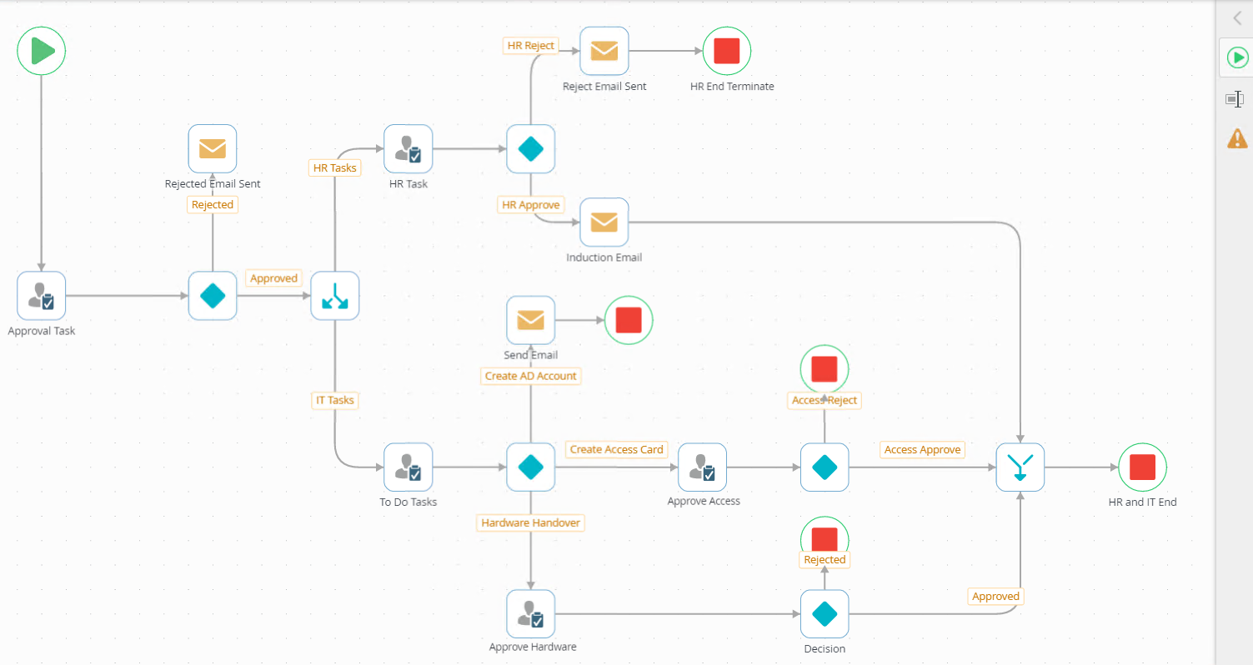Click the diamond node labeled Decision

824,615
